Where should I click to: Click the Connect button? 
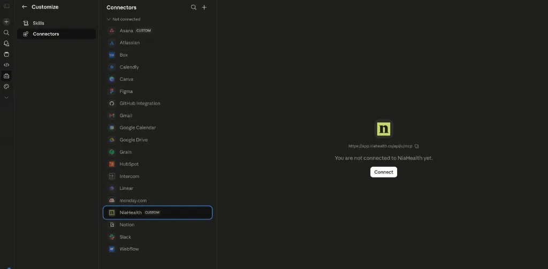(x=384, y=172)
